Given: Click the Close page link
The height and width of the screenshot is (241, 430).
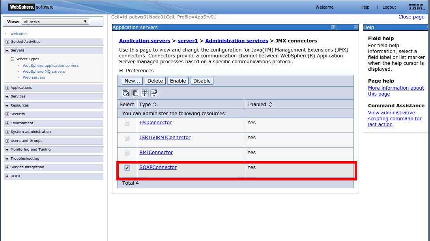Looking at the screenshot, I should [411, 17].
